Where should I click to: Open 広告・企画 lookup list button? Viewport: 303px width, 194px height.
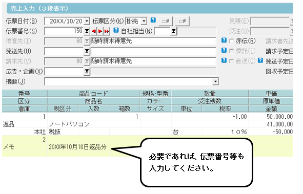(87, 72)
